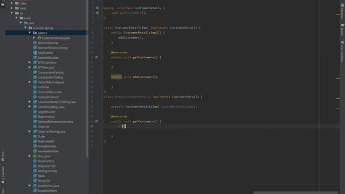This screenshot has width=345, height=194.
Task: Select the ComparatorTesting file
Action: [50, 77]
